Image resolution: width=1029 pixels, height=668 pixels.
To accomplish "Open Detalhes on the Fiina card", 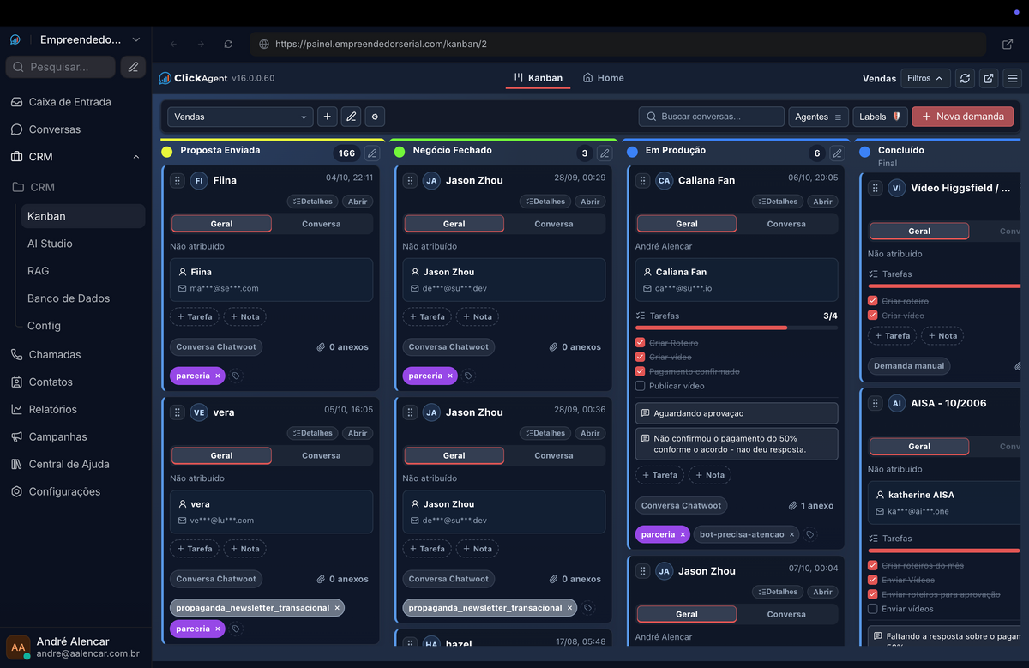I will pyautogui.click(x=312, y=202).
